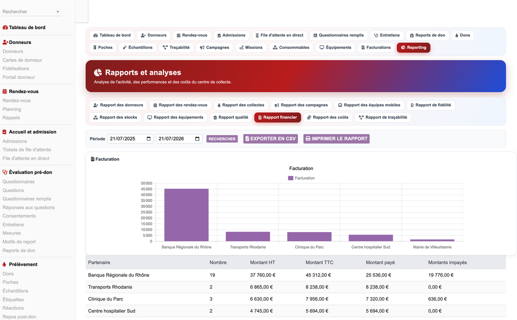Switch to the Échantillons tab
The width and height of the screenshot is (517, 320).
(x=138, y=47)
